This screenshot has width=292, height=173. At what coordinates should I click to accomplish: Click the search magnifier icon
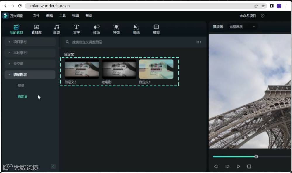tap(67, 42)
